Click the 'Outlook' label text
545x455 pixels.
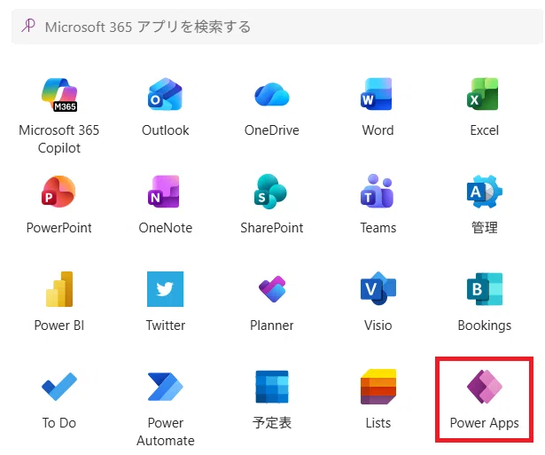click(166, 130)
